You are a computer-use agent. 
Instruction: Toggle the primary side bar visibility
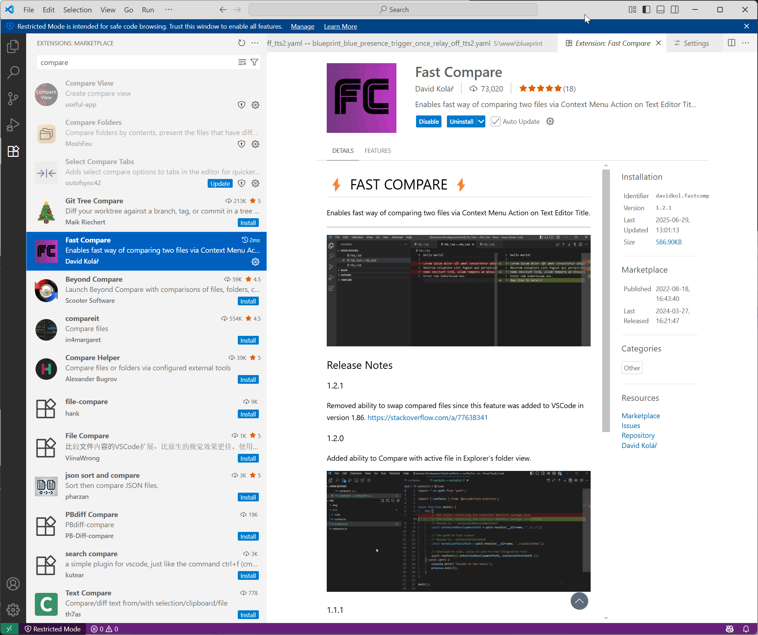646,10
